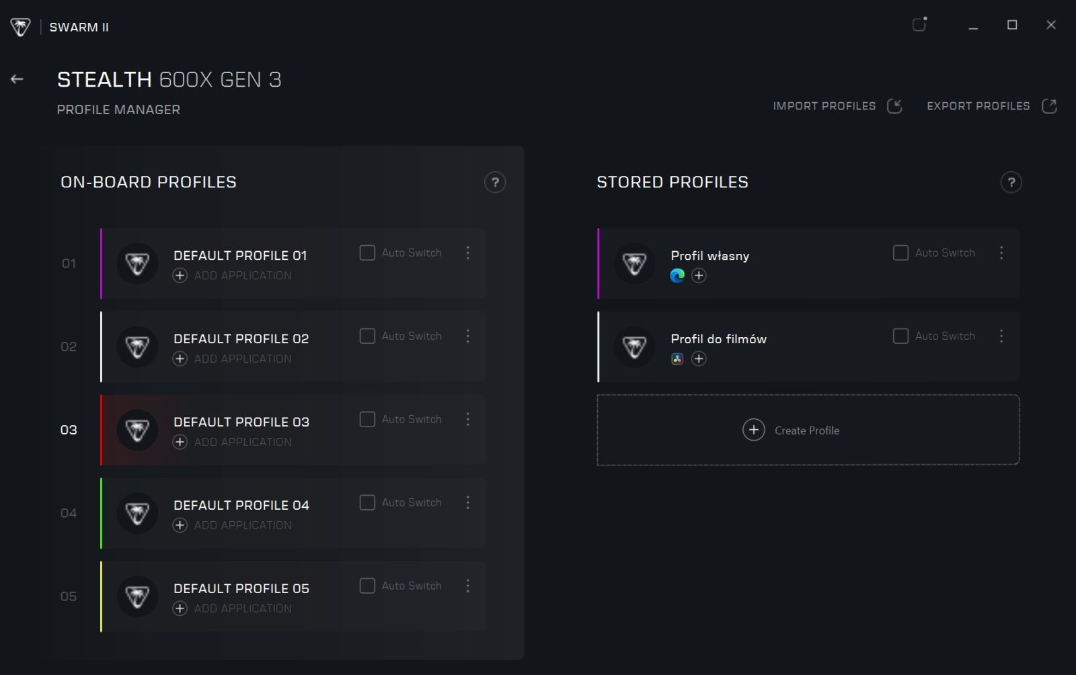Open three-dot menu for Default Profile 03
This screenshot has height=675, width=1076.
point(468,419)
